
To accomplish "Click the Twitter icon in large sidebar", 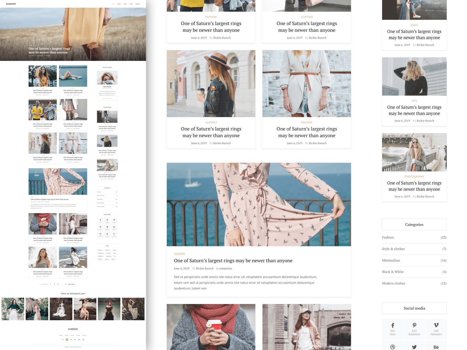I will tap(414, 347).
